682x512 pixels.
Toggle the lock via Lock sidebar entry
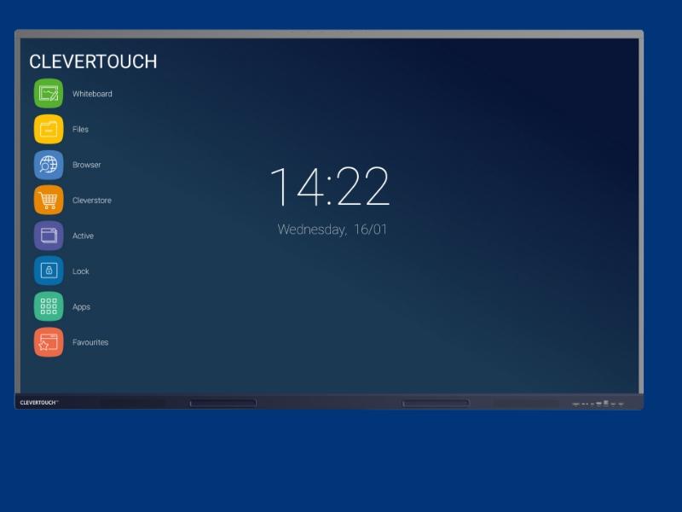point(82,271)
